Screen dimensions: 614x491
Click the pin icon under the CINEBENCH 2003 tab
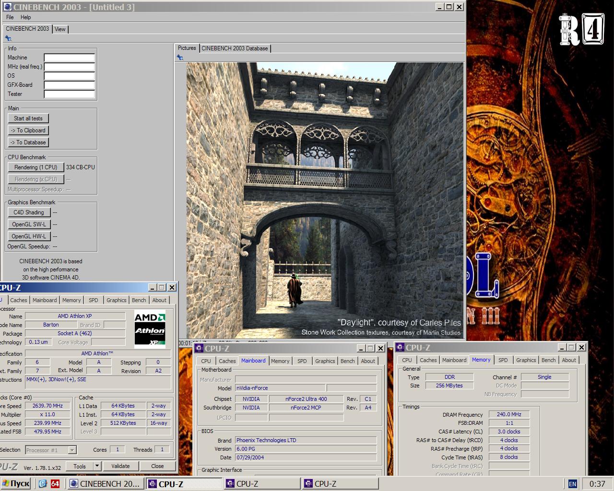pos(8,38)
